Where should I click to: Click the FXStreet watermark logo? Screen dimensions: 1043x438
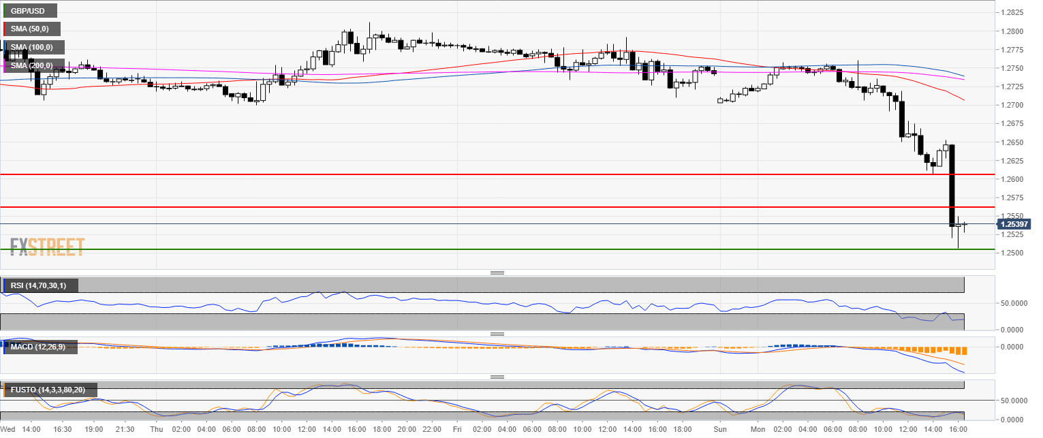[x=48, y=246]
